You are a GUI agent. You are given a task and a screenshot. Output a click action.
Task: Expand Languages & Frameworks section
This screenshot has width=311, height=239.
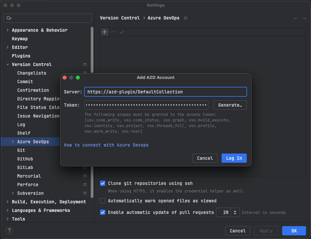(8, 210)
